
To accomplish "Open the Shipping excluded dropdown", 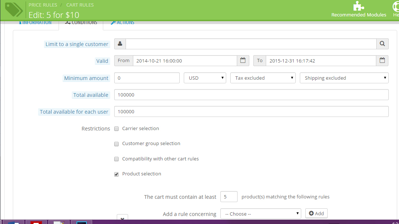I will (x=344, y=78).
